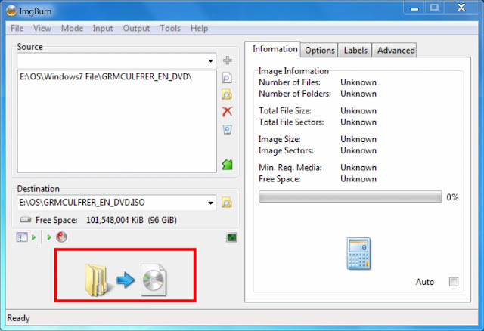Image resolution: width=484 pixels, height=331 pixels.
Task: Open the Tools menu
Action: coord(170,29)
